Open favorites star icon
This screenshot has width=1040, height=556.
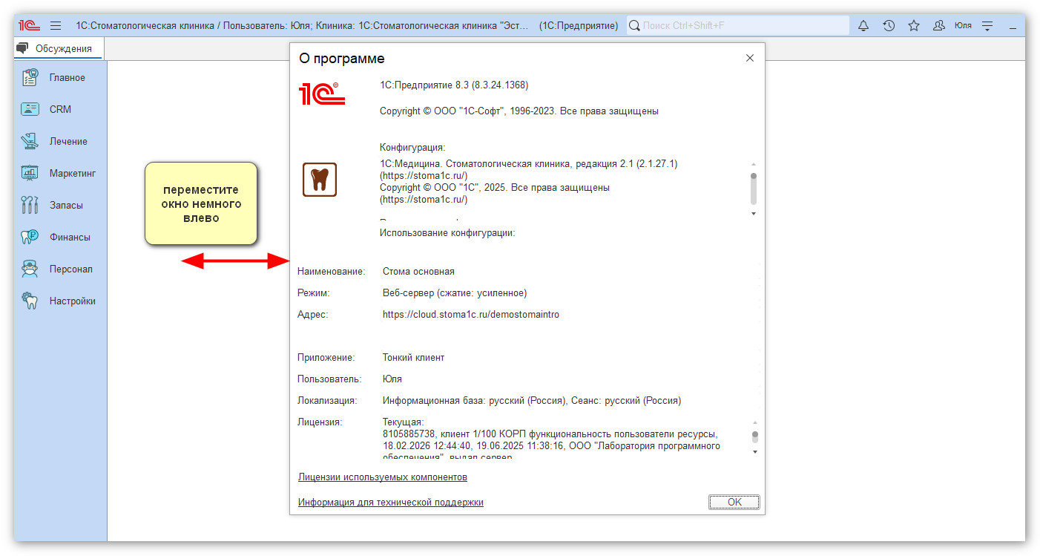click(x=914, y=25)
